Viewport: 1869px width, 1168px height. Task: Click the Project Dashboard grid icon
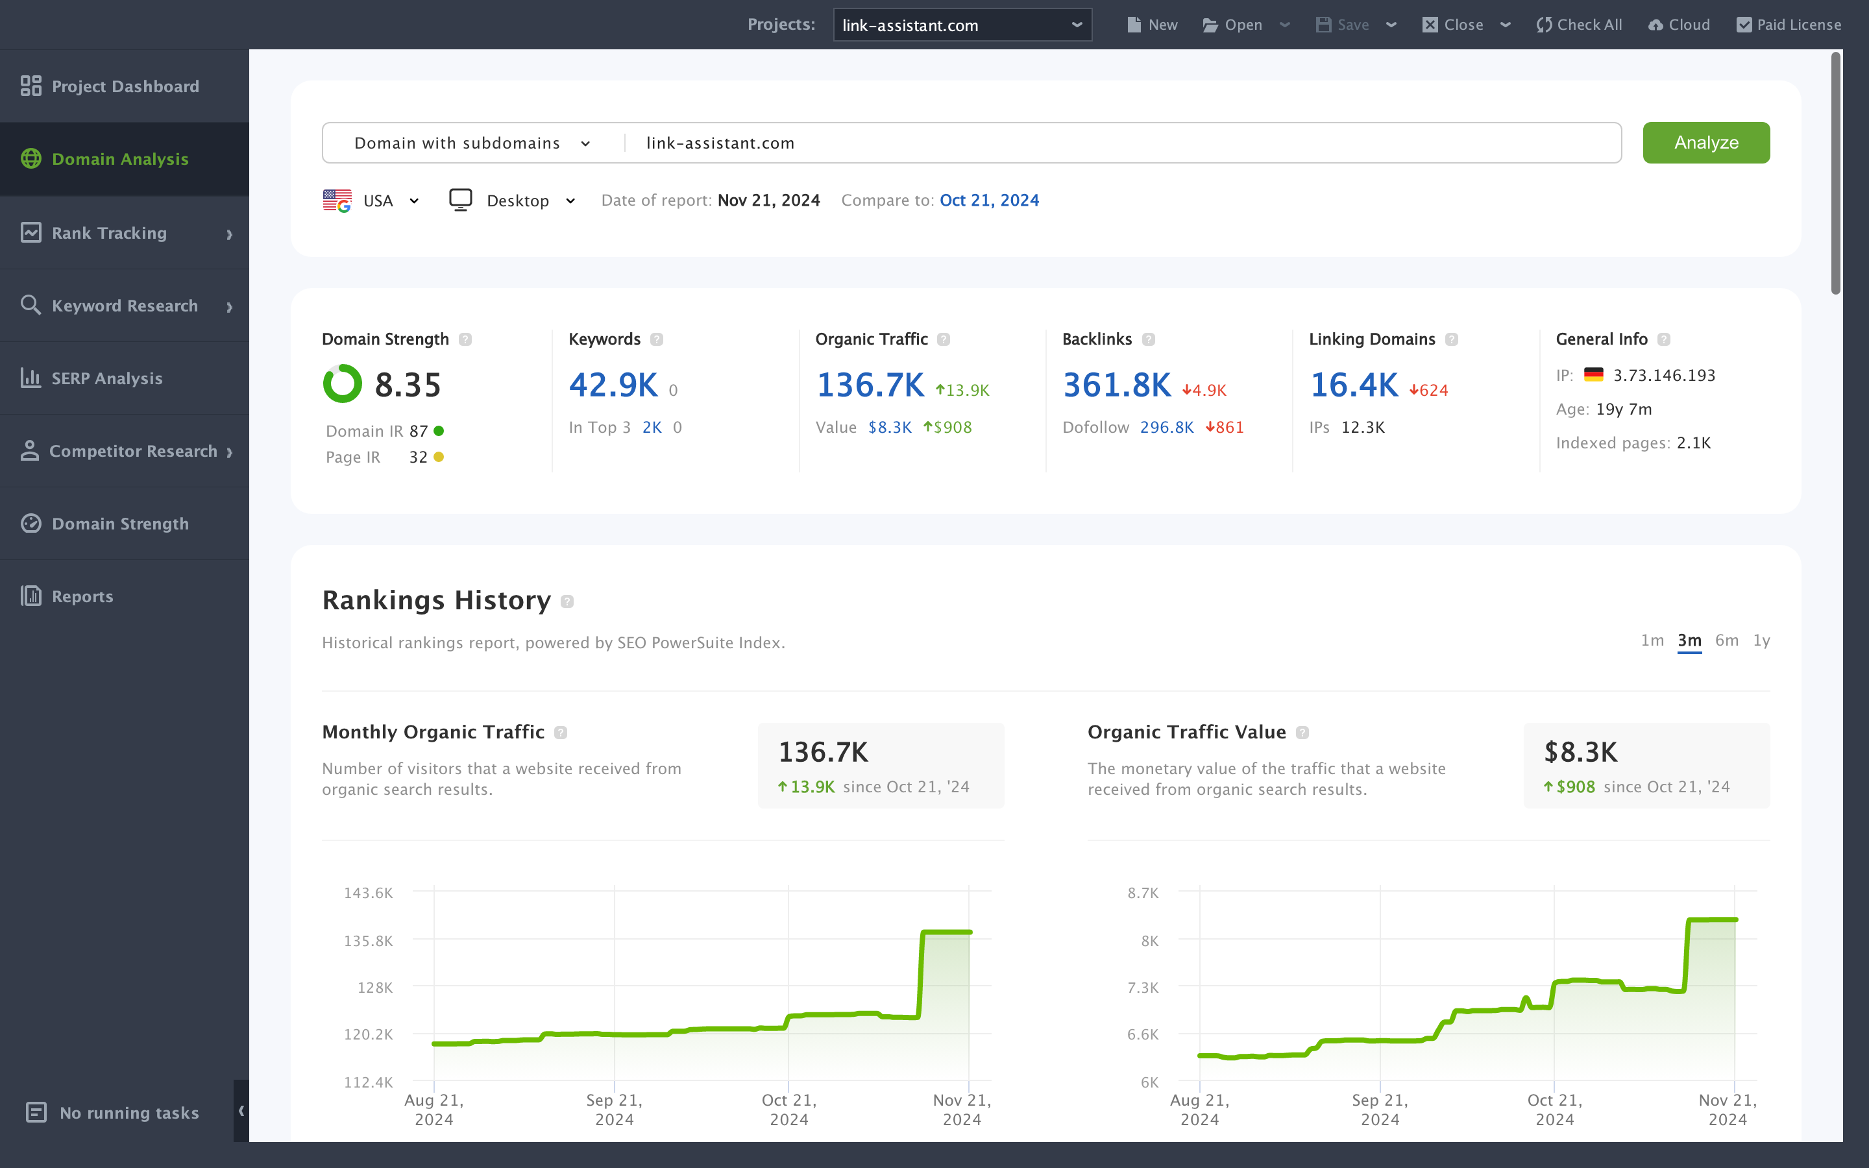tap(31, 86)
